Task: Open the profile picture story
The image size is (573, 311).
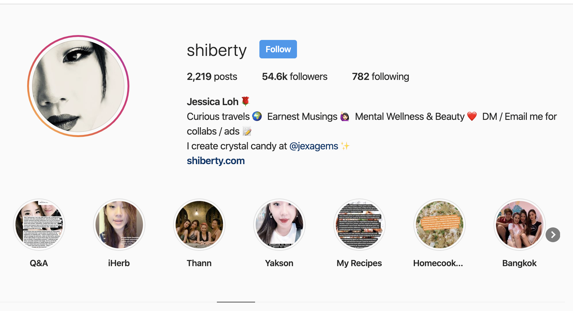Action: 78,86
